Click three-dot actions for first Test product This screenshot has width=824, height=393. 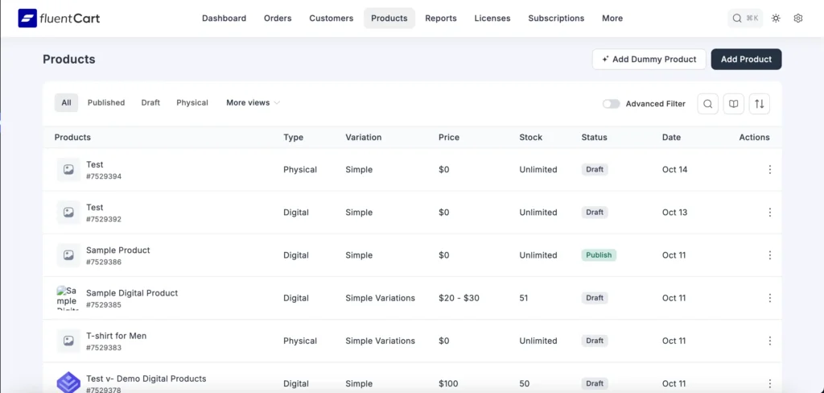[x=769, y=170]
